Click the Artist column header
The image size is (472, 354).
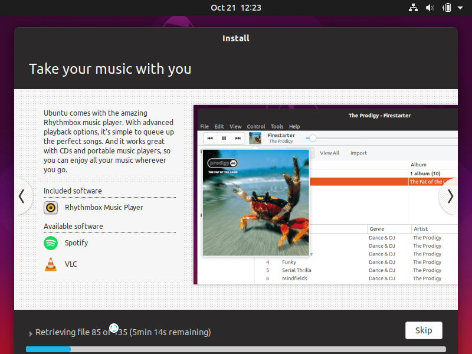tap(434, 229)
